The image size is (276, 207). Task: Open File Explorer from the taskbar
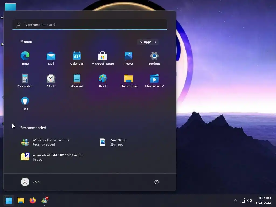pos(20,200)
